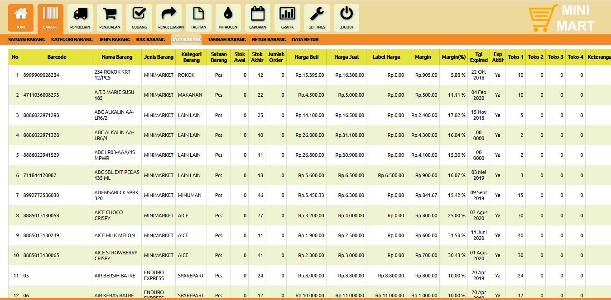Select the ABC ALKALIN AA-LR6/2 row name

click(x=114, y=115)
